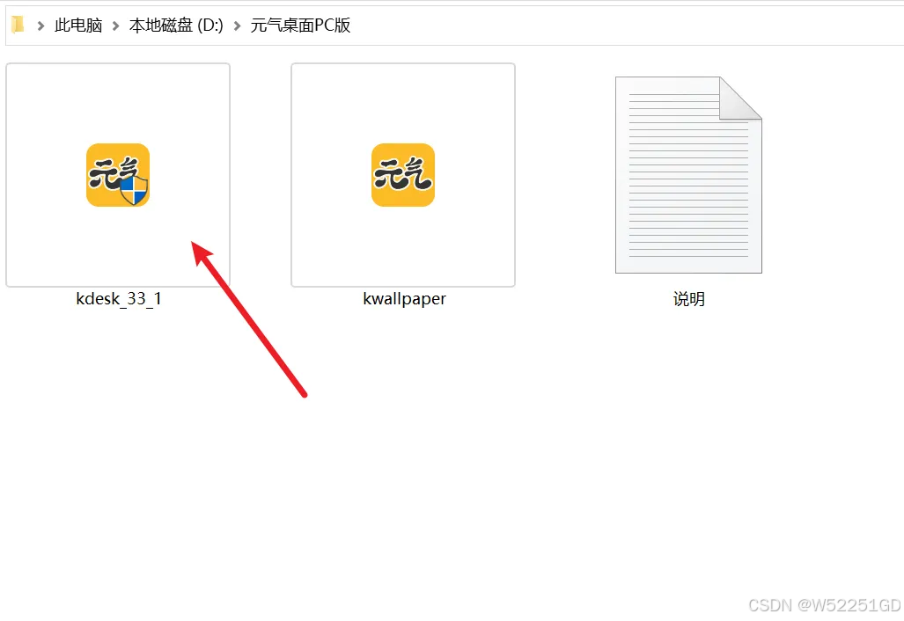The height and width of the screenshot is (621, 904).
Task: Expand the chevron after 本地磁盘 (D:)
Action: (237, 26)
